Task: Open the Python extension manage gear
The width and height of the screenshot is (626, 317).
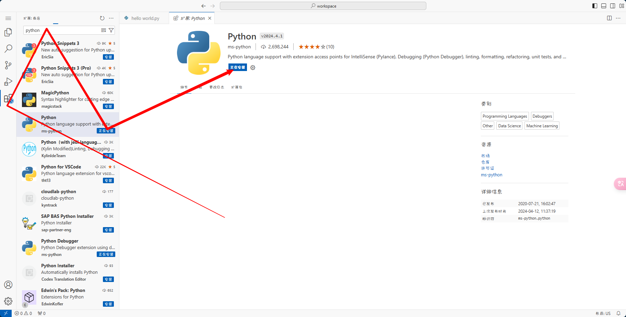Action: (x=253, y=68)
